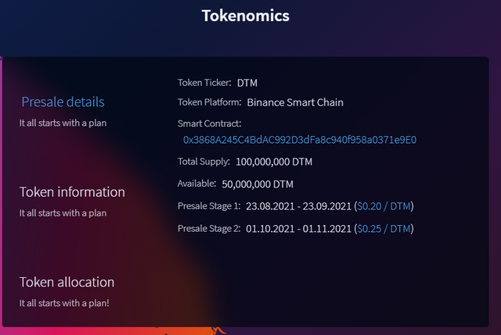Open the smart contract address link
This screenshot has height=335, width=501.
coord(300,140)
